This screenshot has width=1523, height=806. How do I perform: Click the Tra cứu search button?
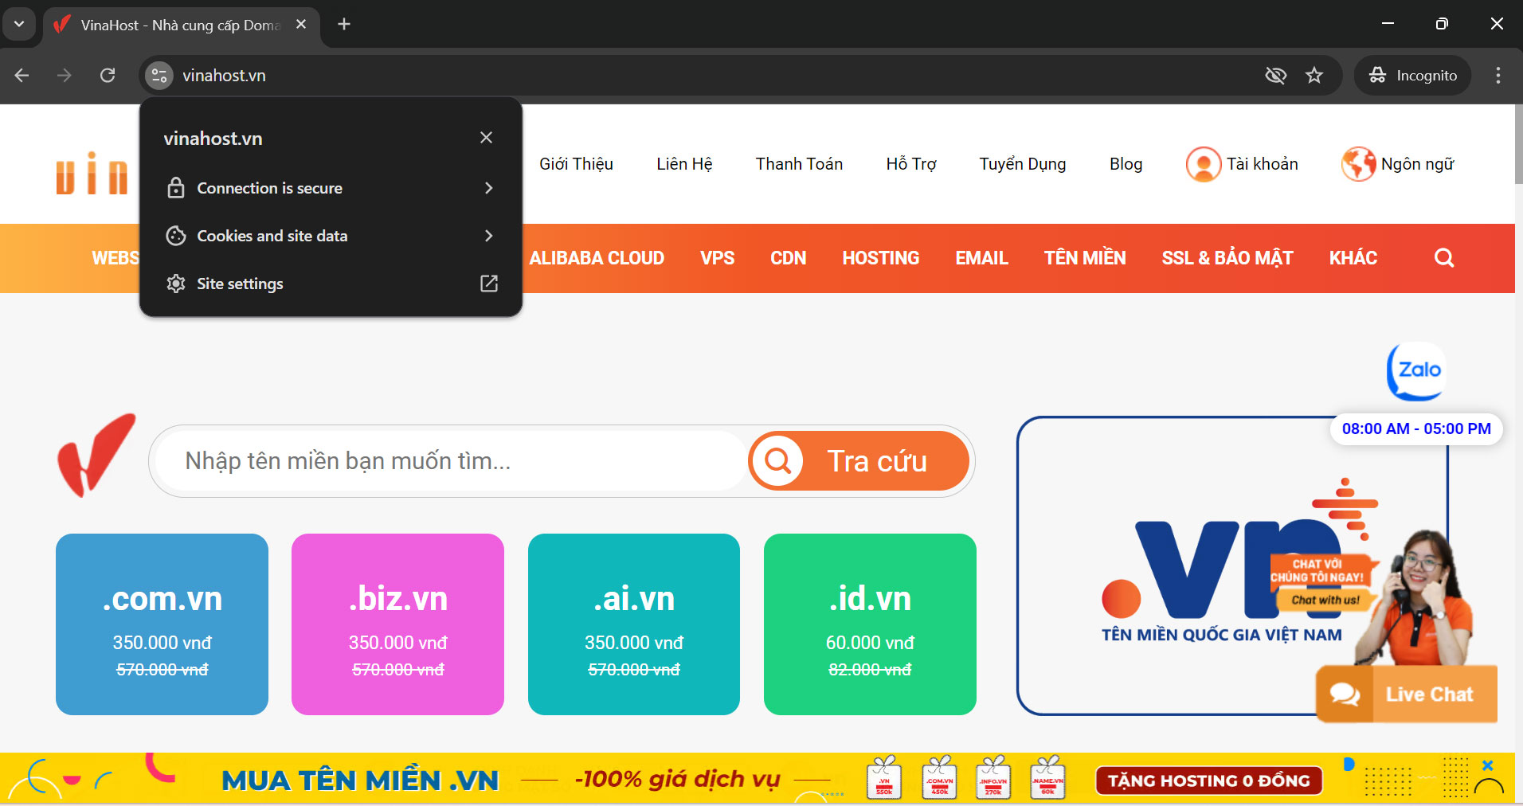[859, 461]
